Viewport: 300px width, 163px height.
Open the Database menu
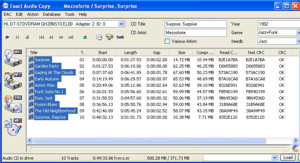pyautogui.click(x=52, y=14)
